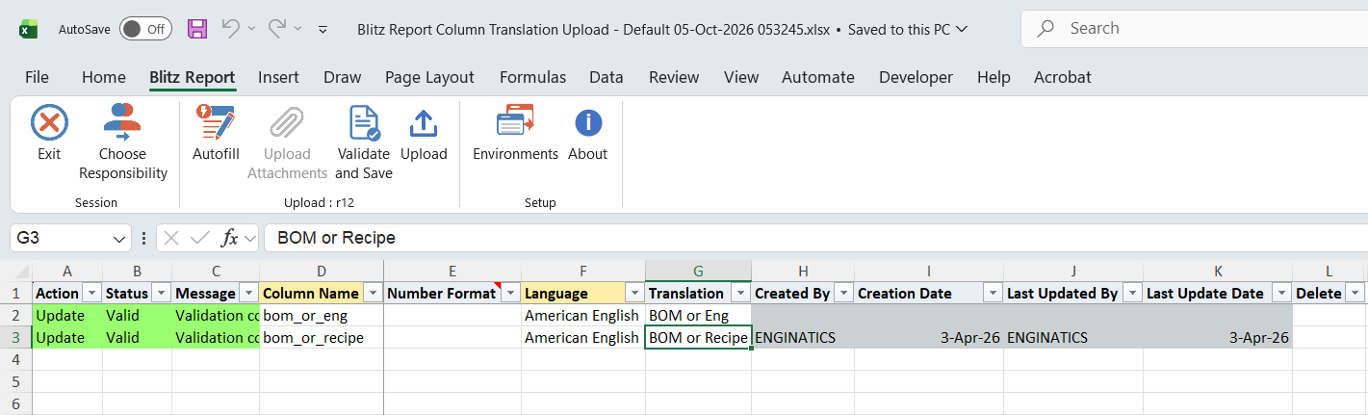This screenshot has height=415, width=1368.
Task: Open the Undo history dropdown arrow
Action: pos(251,29)
